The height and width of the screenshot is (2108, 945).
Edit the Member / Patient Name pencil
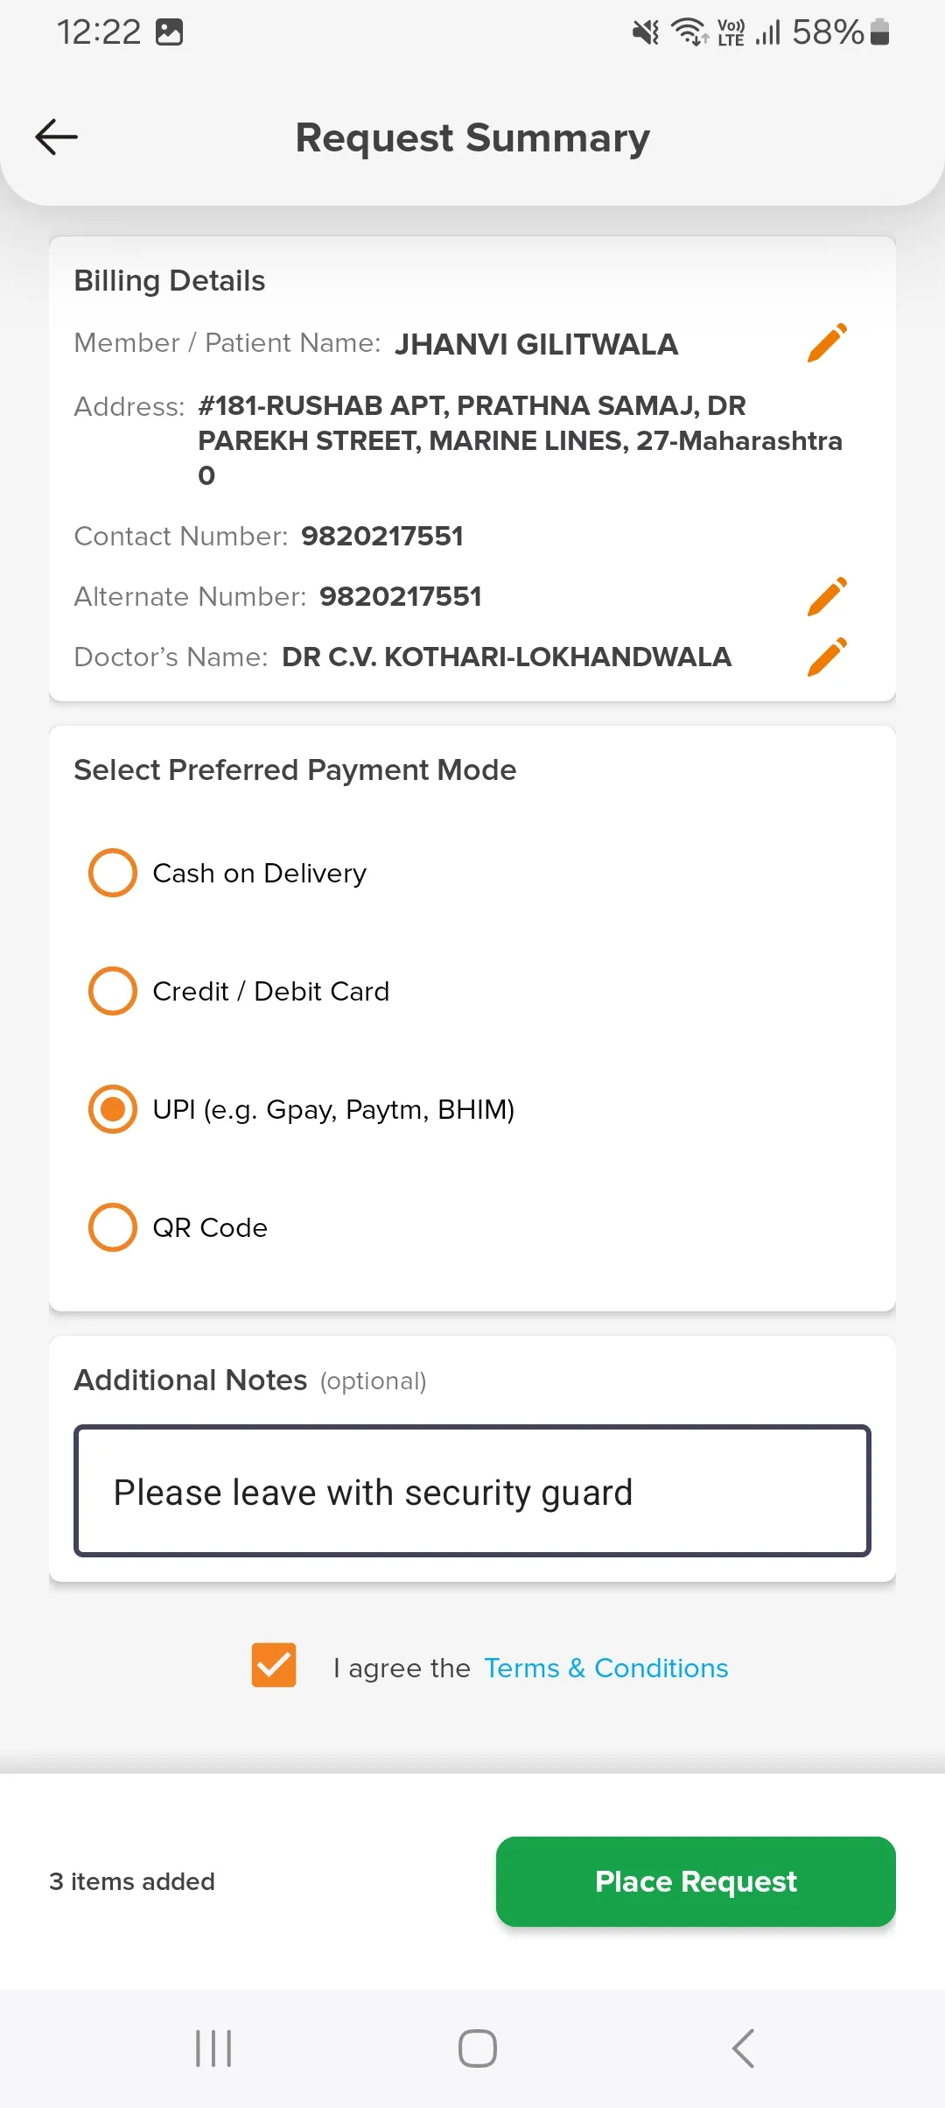[827, 342]
